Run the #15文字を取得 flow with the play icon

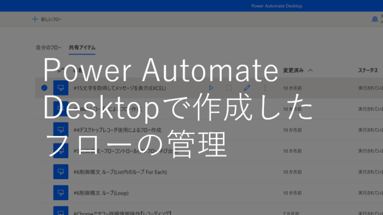point(211,88)
